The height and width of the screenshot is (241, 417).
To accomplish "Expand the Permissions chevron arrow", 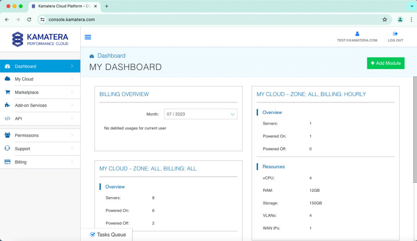I will [x=72, y=135].
